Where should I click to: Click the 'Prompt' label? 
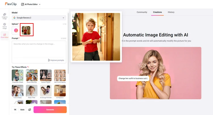15,38
